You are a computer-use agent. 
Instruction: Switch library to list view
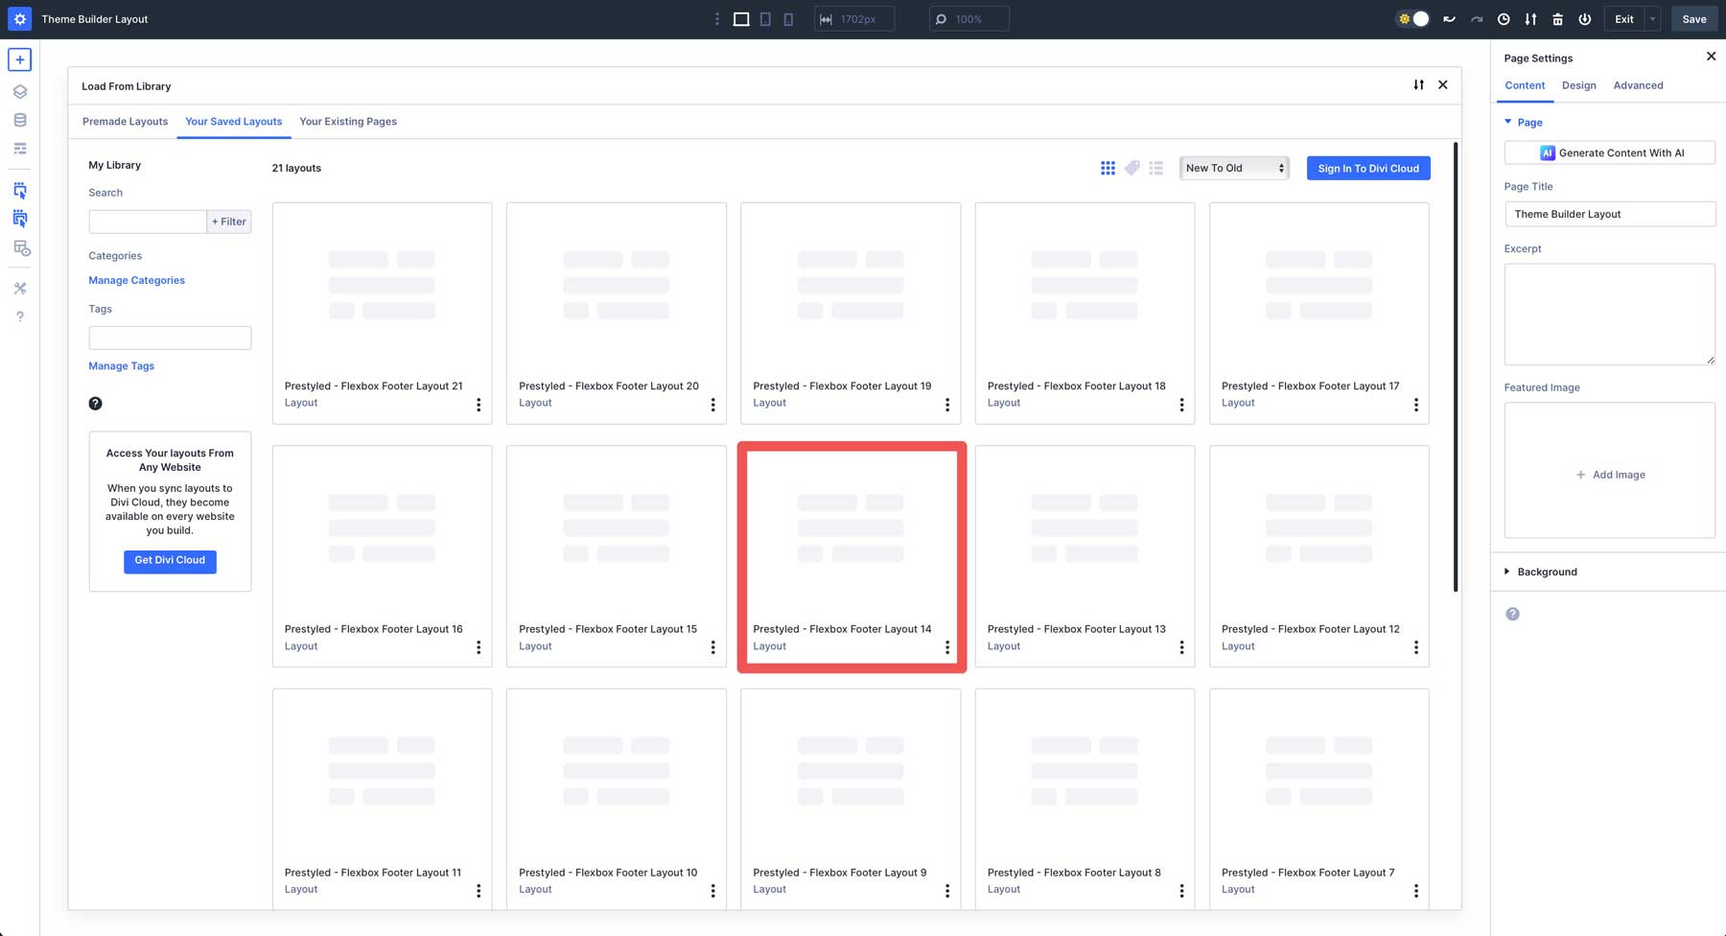tap(1156, 168)
